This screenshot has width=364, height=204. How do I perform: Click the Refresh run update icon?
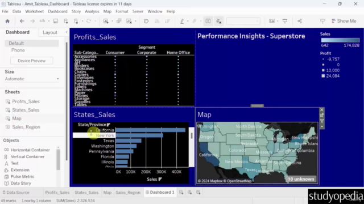coord(89,21)
